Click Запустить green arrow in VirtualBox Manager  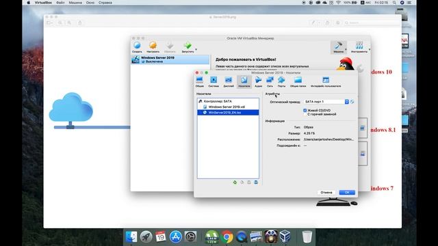(x=188, y=47)
